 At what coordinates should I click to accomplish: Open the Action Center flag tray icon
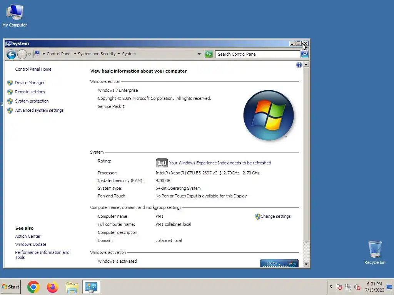tap(339, 287)
